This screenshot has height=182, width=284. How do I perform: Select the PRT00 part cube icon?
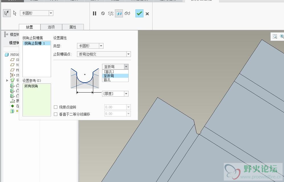click(7, 55)
